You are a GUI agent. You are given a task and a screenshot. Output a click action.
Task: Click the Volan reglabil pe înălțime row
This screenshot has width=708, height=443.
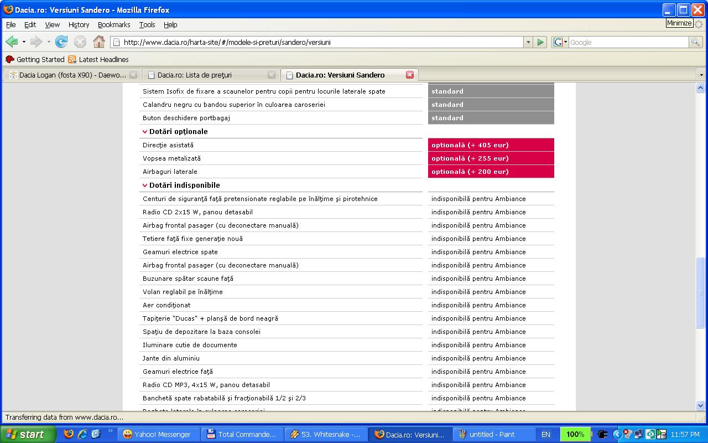[281, 292]
